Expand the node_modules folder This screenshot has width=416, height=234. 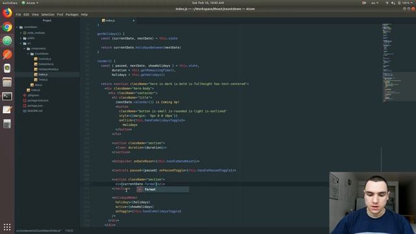[21, 33]
